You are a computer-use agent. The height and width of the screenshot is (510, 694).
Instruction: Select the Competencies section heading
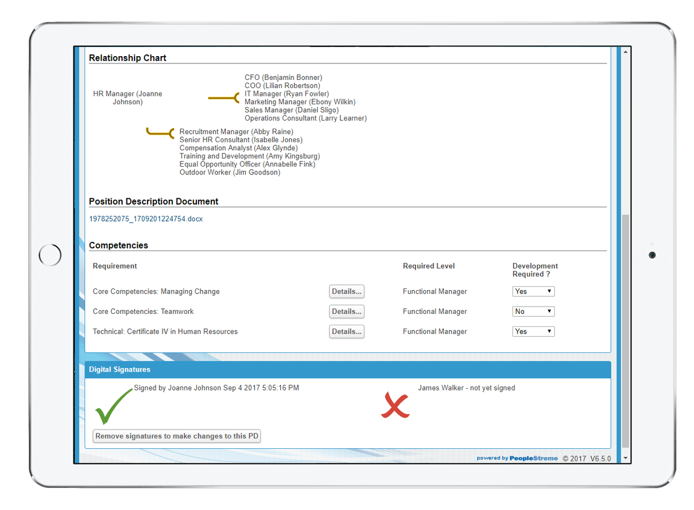119,245
